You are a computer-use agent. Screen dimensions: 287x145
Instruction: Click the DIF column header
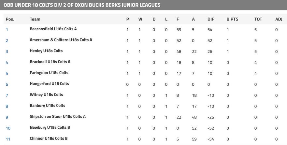pyautogui.click(x=211, y=19)
